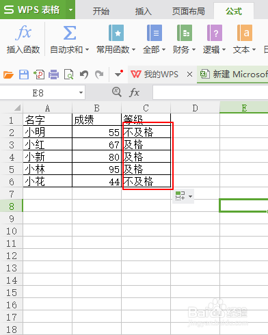Click the cell containing 小林
The width and height of the screenshot is (268, 335).
47,169
